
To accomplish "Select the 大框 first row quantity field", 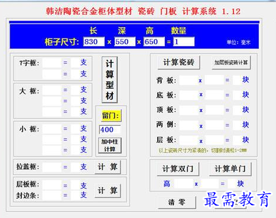I will point(75,90).
